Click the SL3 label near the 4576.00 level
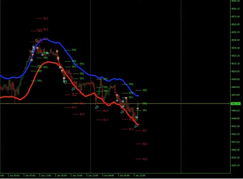The width and height of the screenshot is (243, 179). click(45, 18)
